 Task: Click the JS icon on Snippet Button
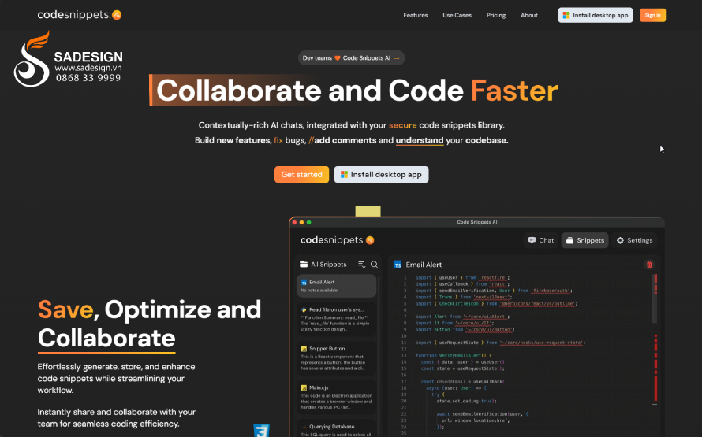pos(304,349)
